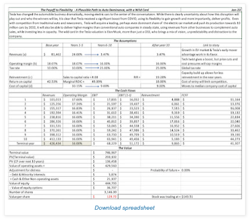The image size is (252, 222).
Task: Click the 'Operating Margin' cash flow column header
Action: coord(75,95)
